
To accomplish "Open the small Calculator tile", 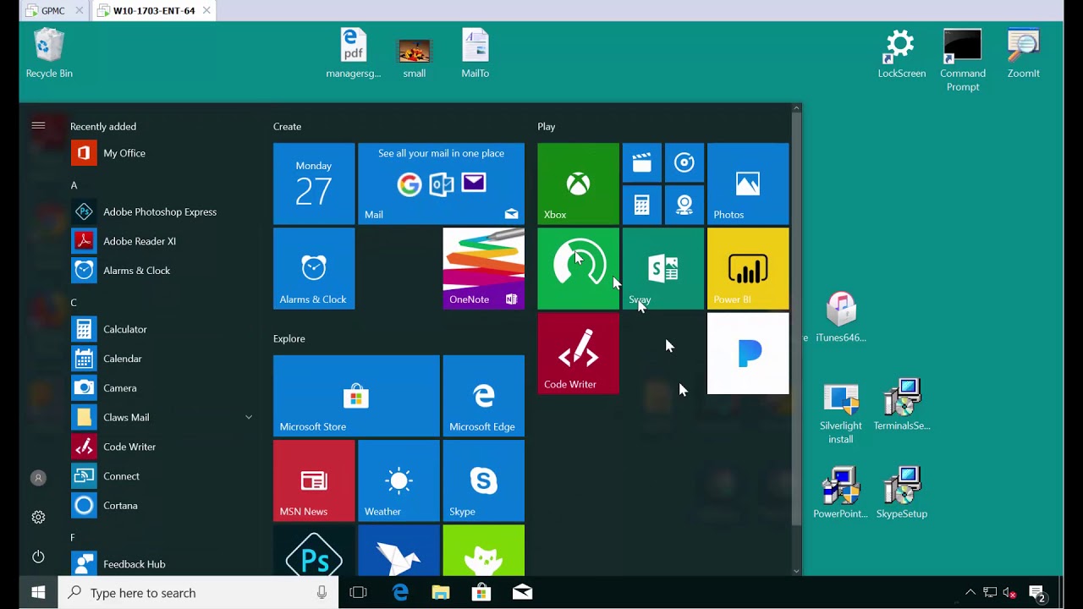I will point(641,205).
